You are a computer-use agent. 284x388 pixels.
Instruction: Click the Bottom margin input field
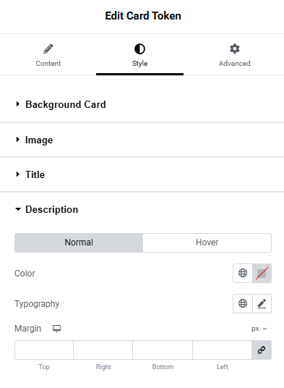click(163, 350)
